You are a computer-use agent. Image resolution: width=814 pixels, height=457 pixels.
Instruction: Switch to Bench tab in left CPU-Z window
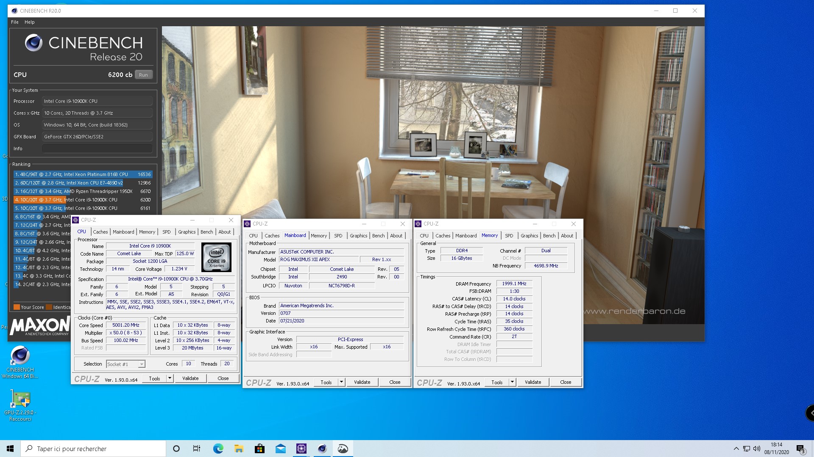click(207, 232)
